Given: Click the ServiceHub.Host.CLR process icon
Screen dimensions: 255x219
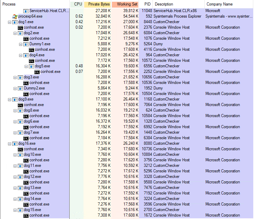Looking at the screenshot, I should point(26,11).
